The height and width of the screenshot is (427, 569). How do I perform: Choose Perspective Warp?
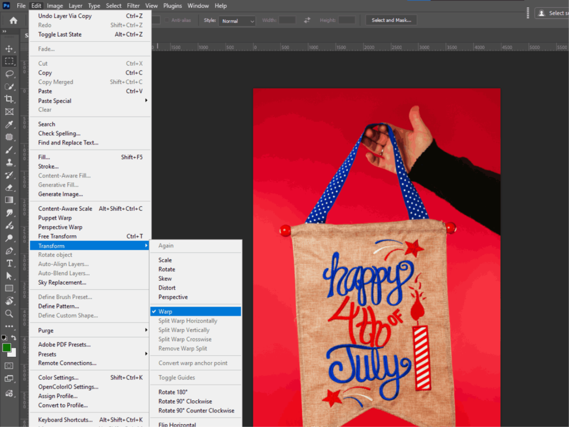pyautogui.click(x=90, y=227)
